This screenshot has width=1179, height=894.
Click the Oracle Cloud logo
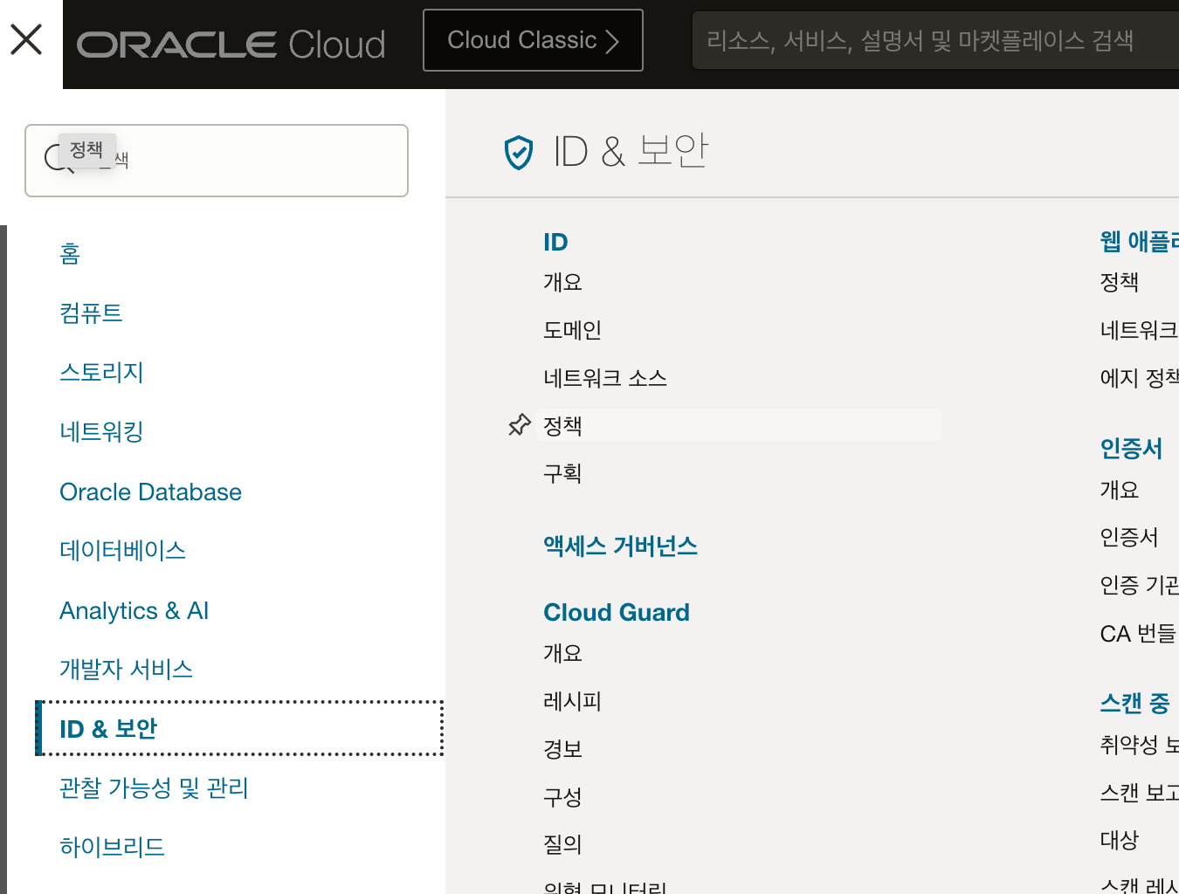click(x=231, y=45)
